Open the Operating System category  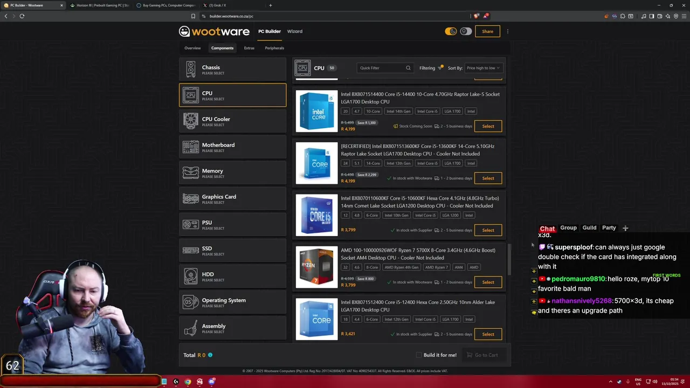pyautogui.click(x=232, y=302)
